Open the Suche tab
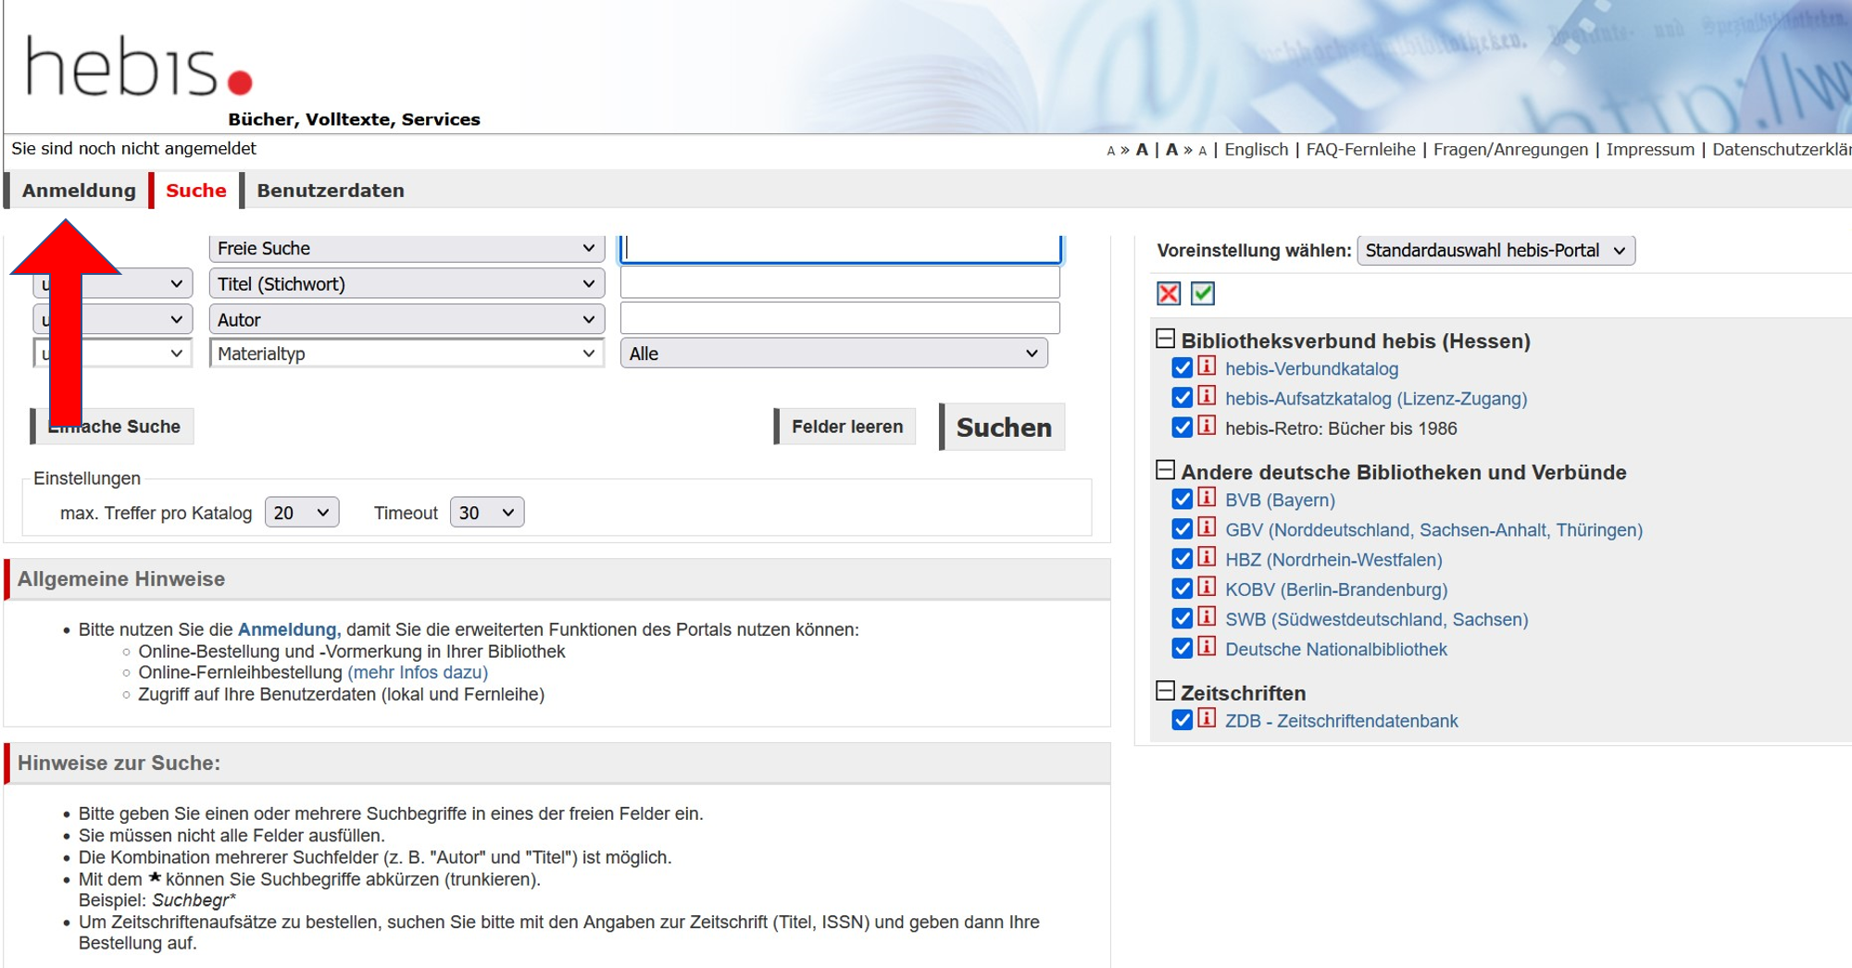1852x968 pixels. (x=196, y=191)
